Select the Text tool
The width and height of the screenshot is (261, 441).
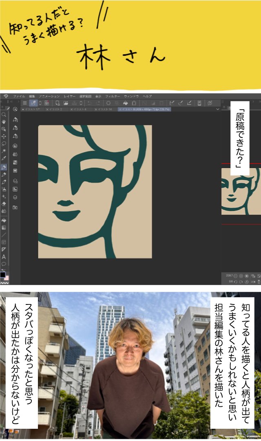click(x=4, y=257)
